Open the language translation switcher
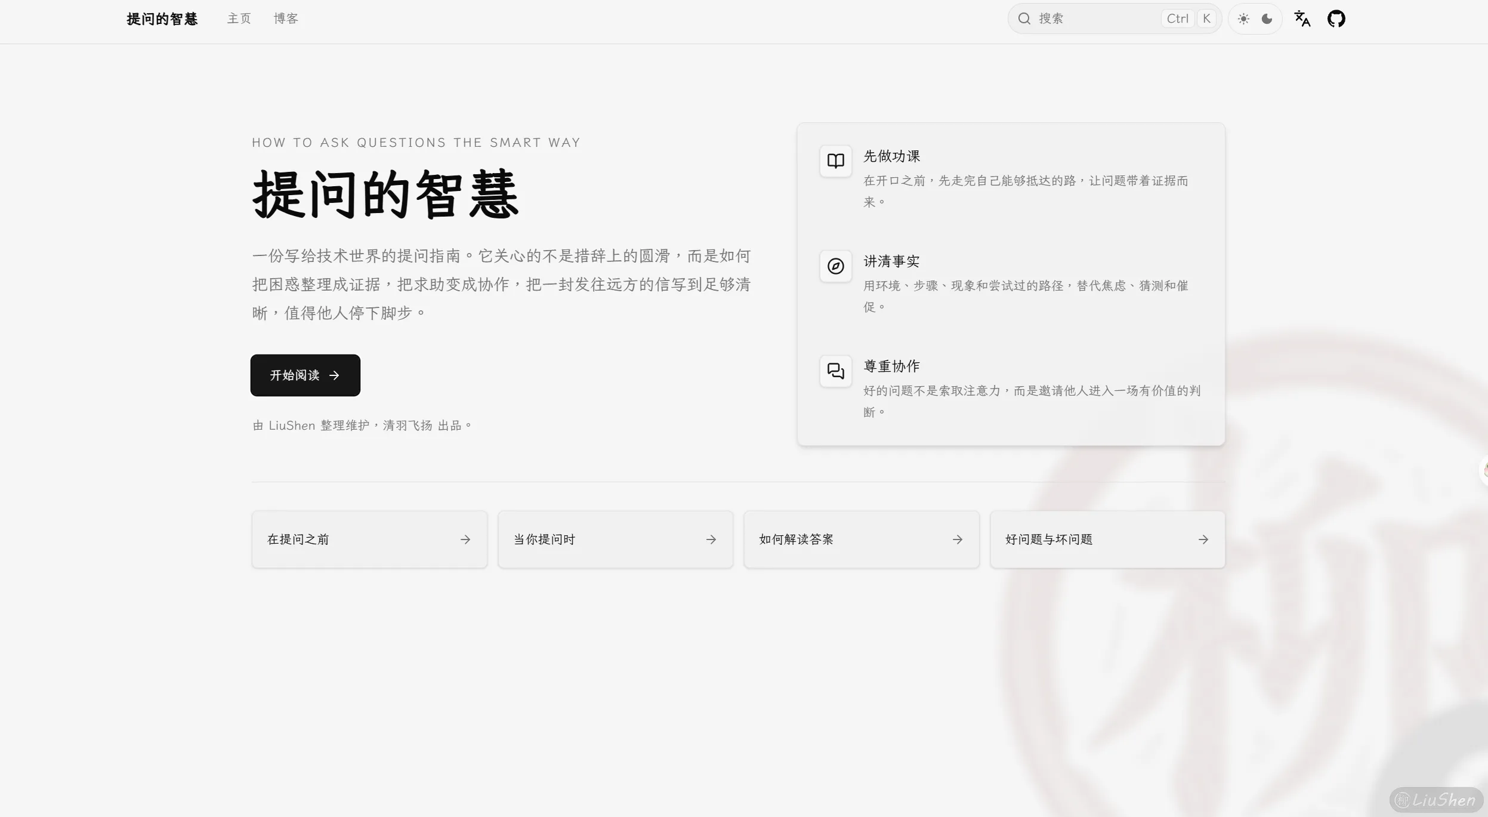 [x=1302, y=19]
